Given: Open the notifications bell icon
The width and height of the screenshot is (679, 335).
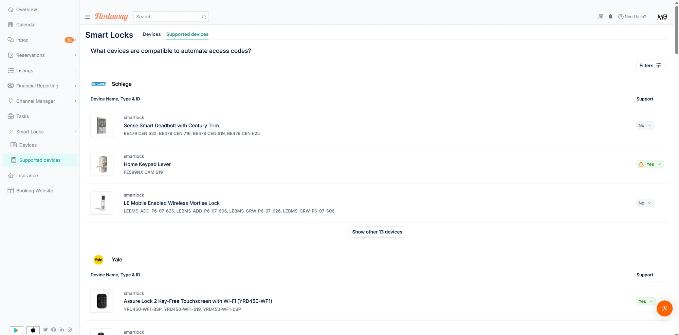Looking at the screenshot, I should (x=610, y=17).
